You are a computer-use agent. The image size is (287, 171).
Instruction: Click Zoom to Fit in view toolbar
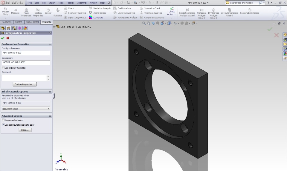coord(144,23)
